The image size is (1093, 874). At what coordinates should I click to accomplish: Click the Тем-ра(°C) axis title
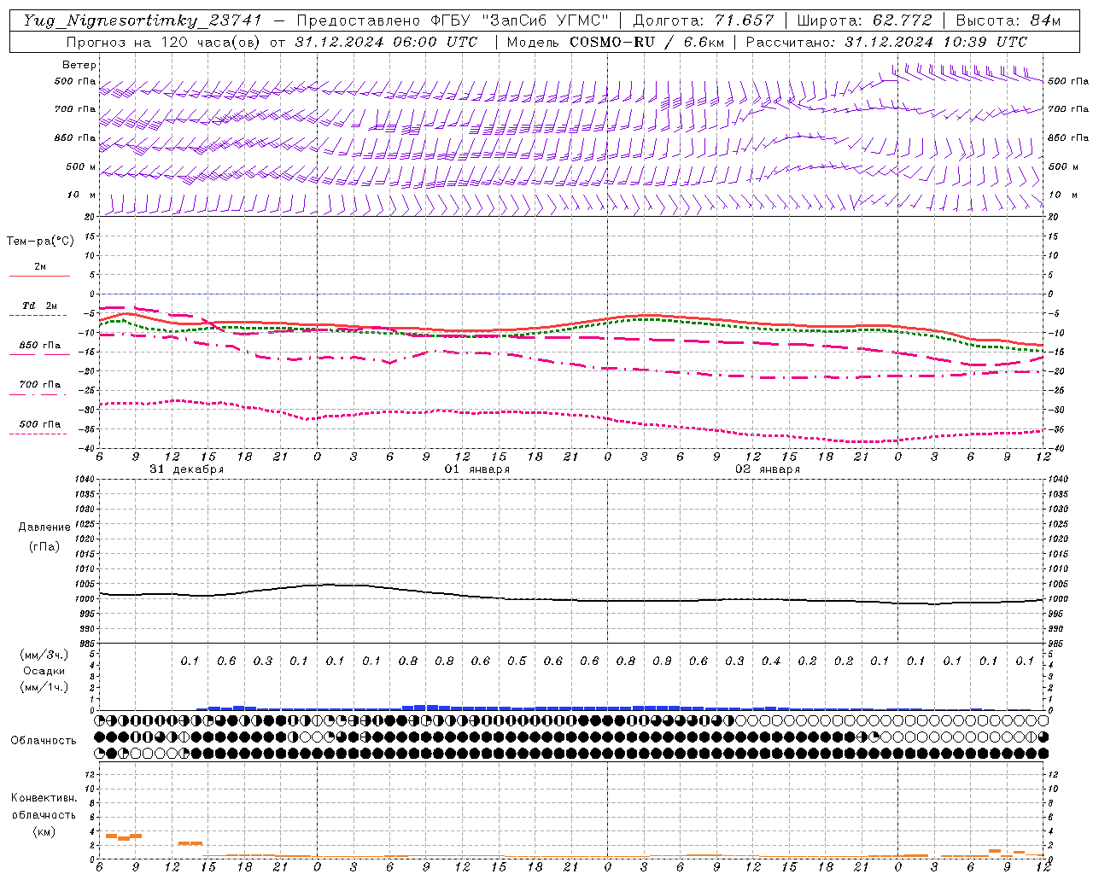pyautogui.click(x=40, y=242)
